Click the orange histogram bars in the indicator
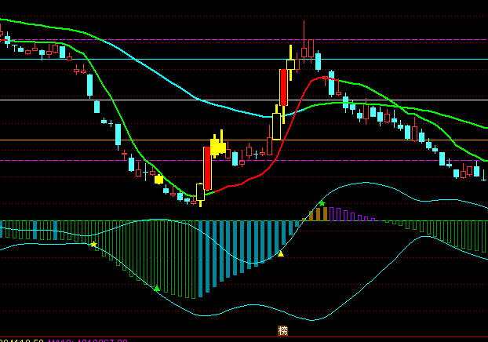The width and height of the screenshot is (488, 342). pos(314,215)
